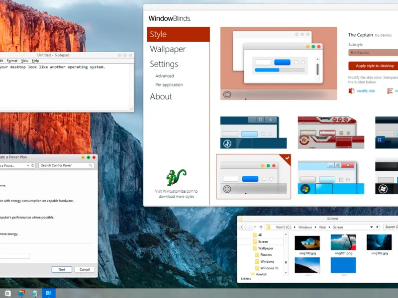Screen dimensions: 398x298
Task: Select the light-blue Windows 7 style thumbnail
Action: 331,177
